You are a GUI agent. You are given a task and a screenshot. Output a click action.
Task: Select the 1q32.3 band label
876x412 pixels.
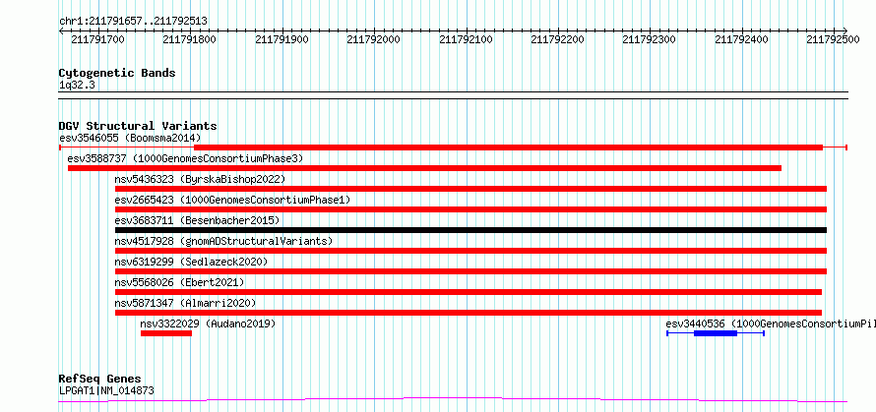77,85
